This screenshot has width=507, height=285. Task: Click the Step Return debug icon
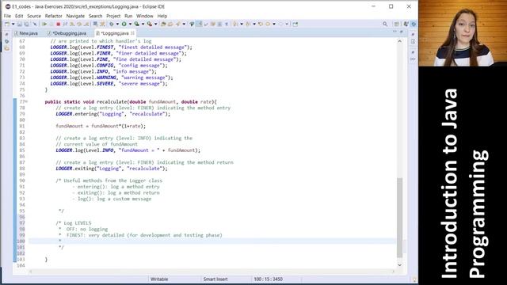(x=86, y=24)
